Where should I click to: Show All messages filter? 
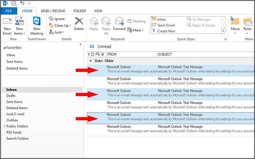(x=92, y=46)
